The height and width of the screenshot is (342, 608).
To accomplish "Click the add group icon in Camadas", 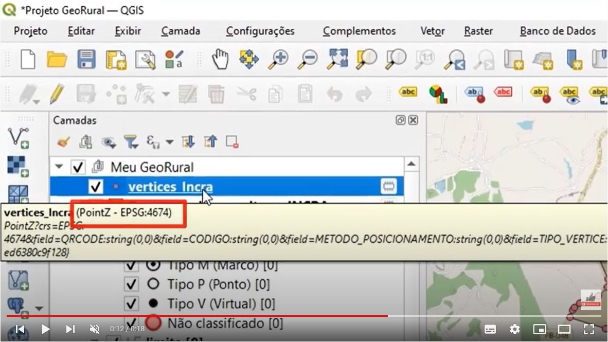I will click(85, 142).
